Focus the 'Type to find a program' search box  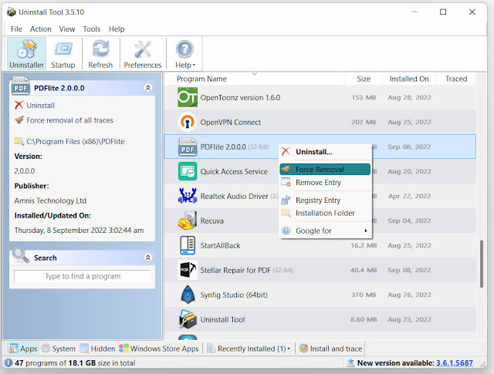point(83,276)
